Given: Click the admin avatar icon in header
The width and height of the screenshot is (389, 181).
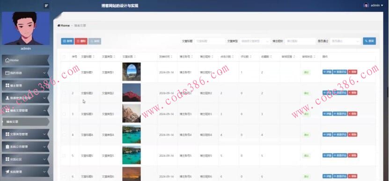Looking at the screenshot, I should (x=366, y=5).
